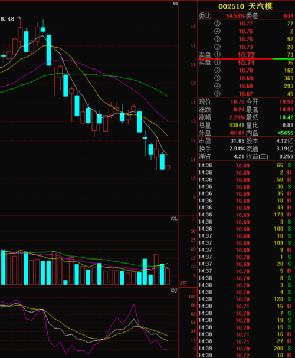Click the 委比 54.58% value

[235, 16]
